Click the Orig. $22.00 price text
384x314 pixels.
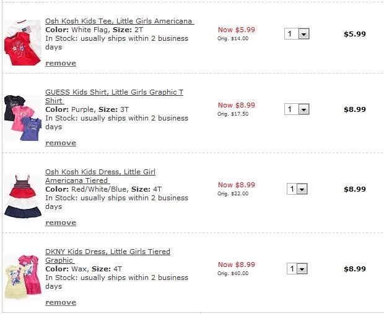[233, 193]
